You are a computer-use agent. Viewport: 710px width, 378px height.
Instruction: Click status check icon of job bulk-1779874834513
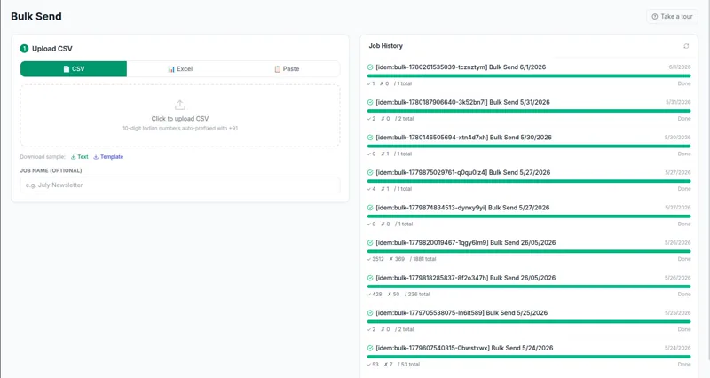[x=370, y=208]
